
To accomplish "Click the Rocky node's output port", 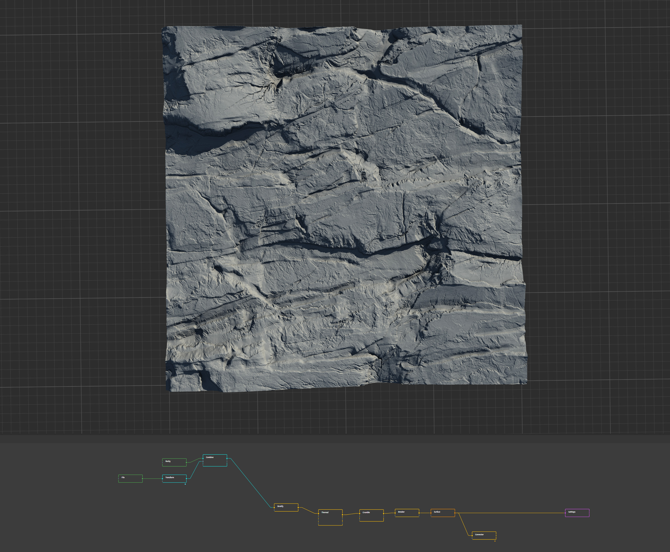I will [x=186, y=462].
